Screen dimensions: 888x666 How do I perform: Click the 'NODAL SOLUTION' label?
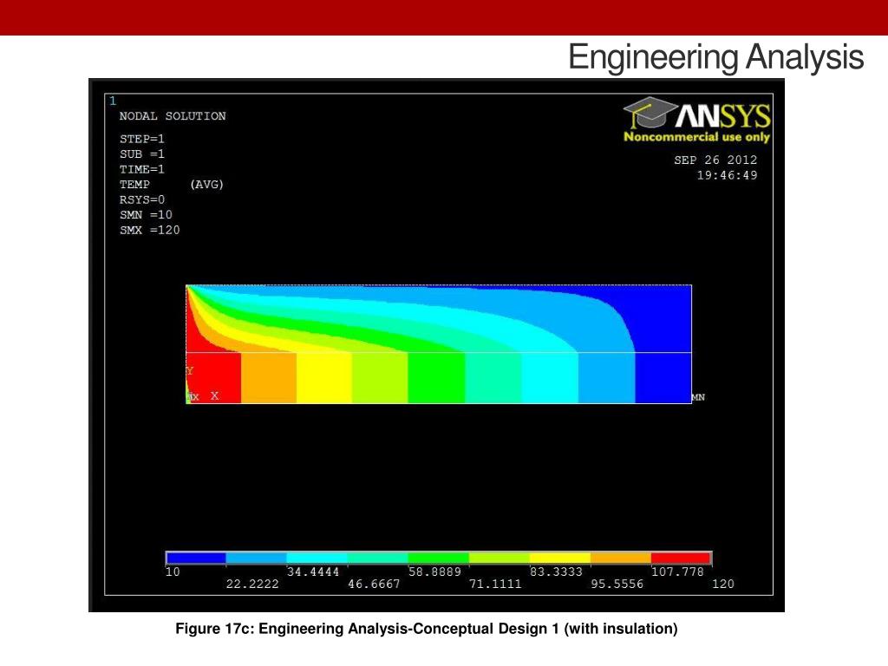pyautogui.click(x=173, y=116)
